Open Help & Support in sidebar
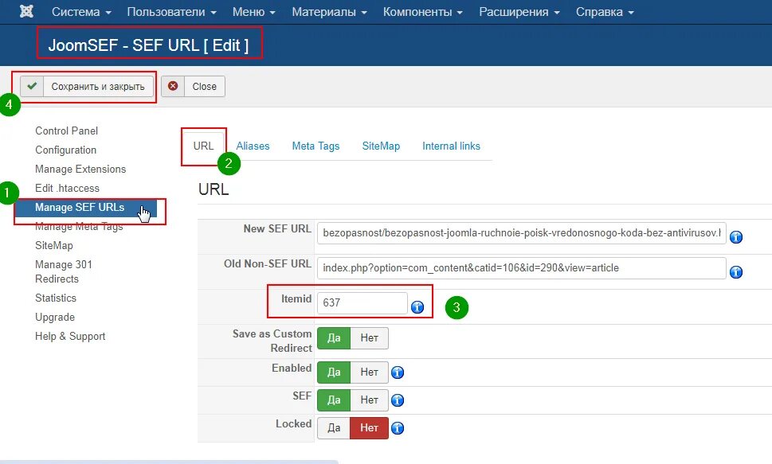This screenshot has height=464, width=772. click(x=70, y=337)
